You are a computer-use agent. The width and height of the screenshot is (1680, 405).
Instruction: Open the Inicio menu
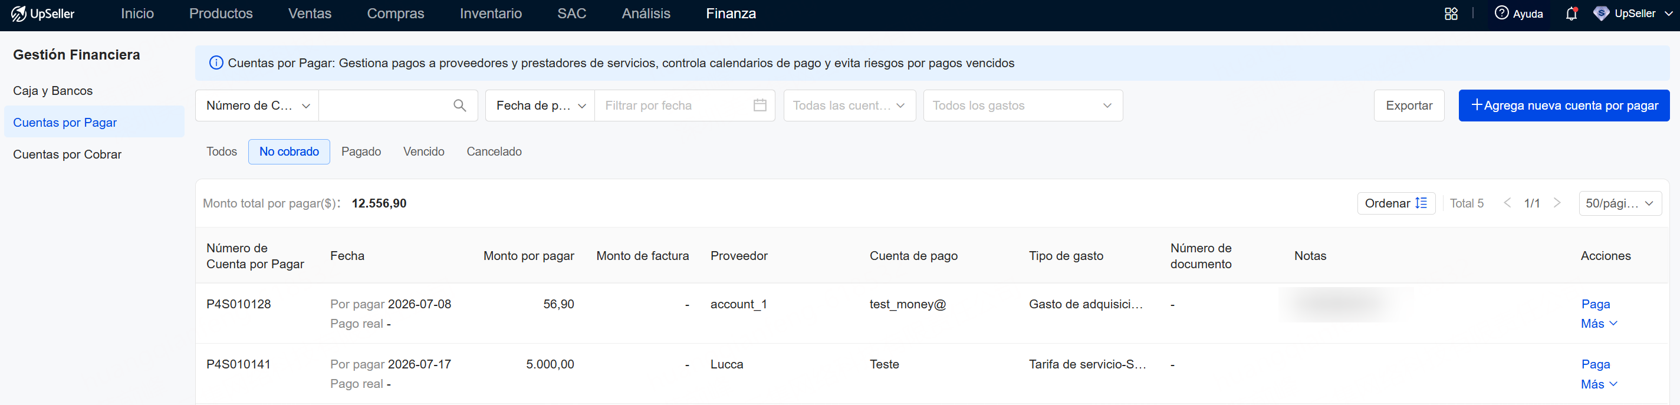pos(137,14)
